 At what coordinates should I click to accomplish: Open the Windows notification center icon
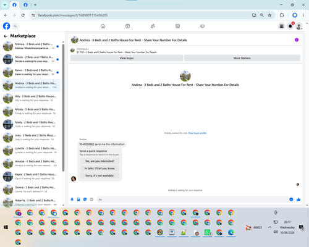tap(302, 227)
